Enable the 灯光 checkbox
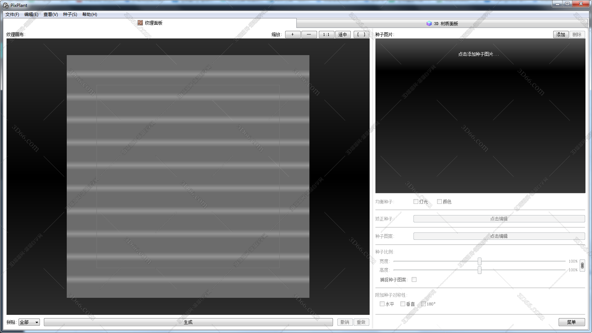The width and height of the screenshot is (592, 333). coord(416,202)
